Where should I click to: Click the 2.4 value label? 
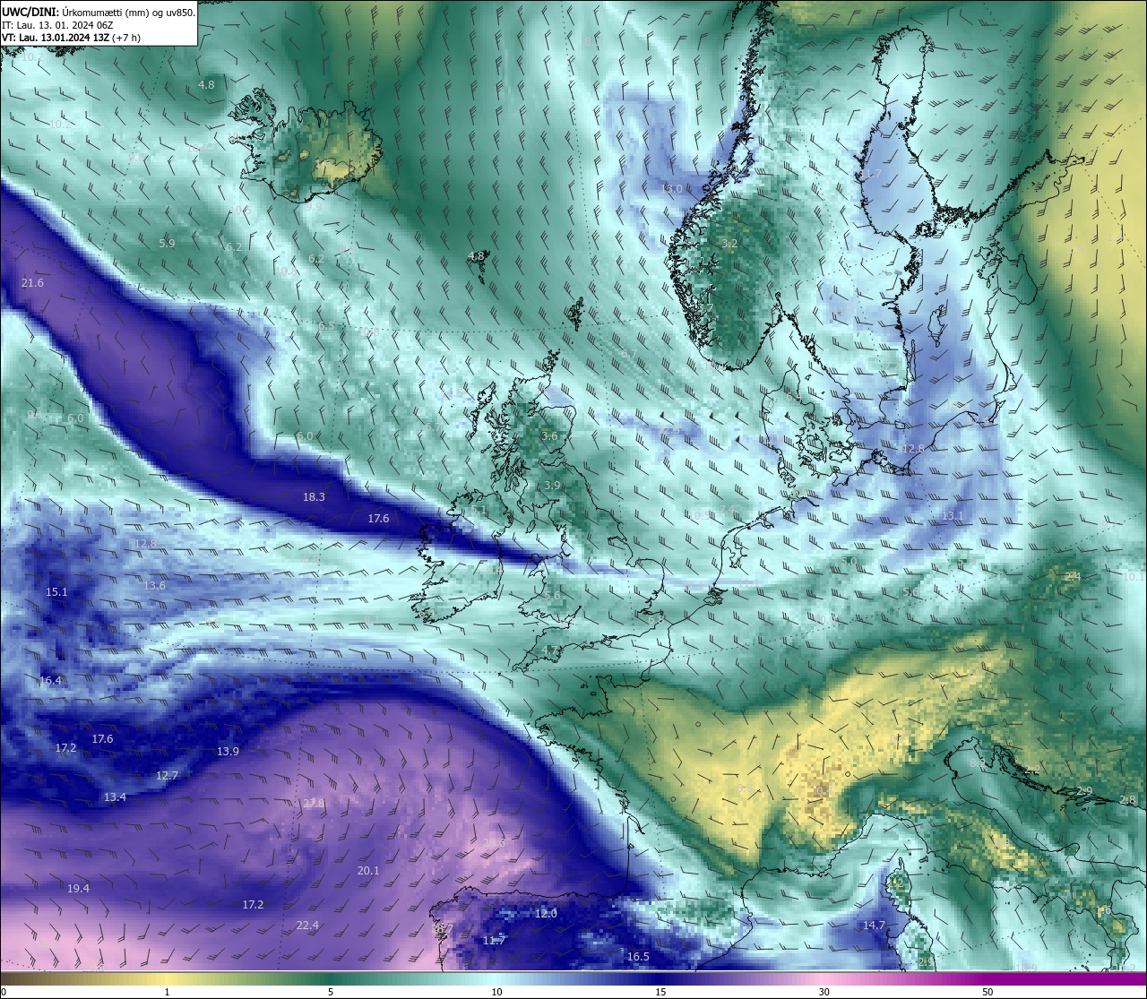tap(1072, 576)
